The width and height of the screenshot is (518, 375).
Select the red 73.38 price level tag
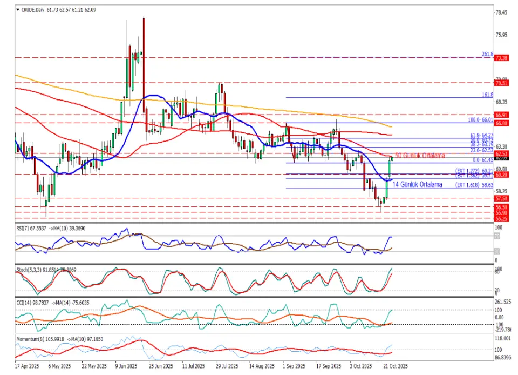point(501,58)
